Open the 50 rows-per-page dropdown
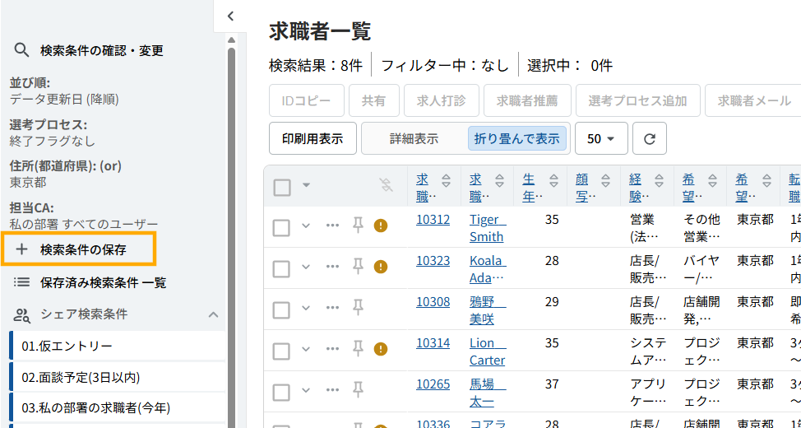The height and width of the screenshot is (428, 801). (601, 138)
